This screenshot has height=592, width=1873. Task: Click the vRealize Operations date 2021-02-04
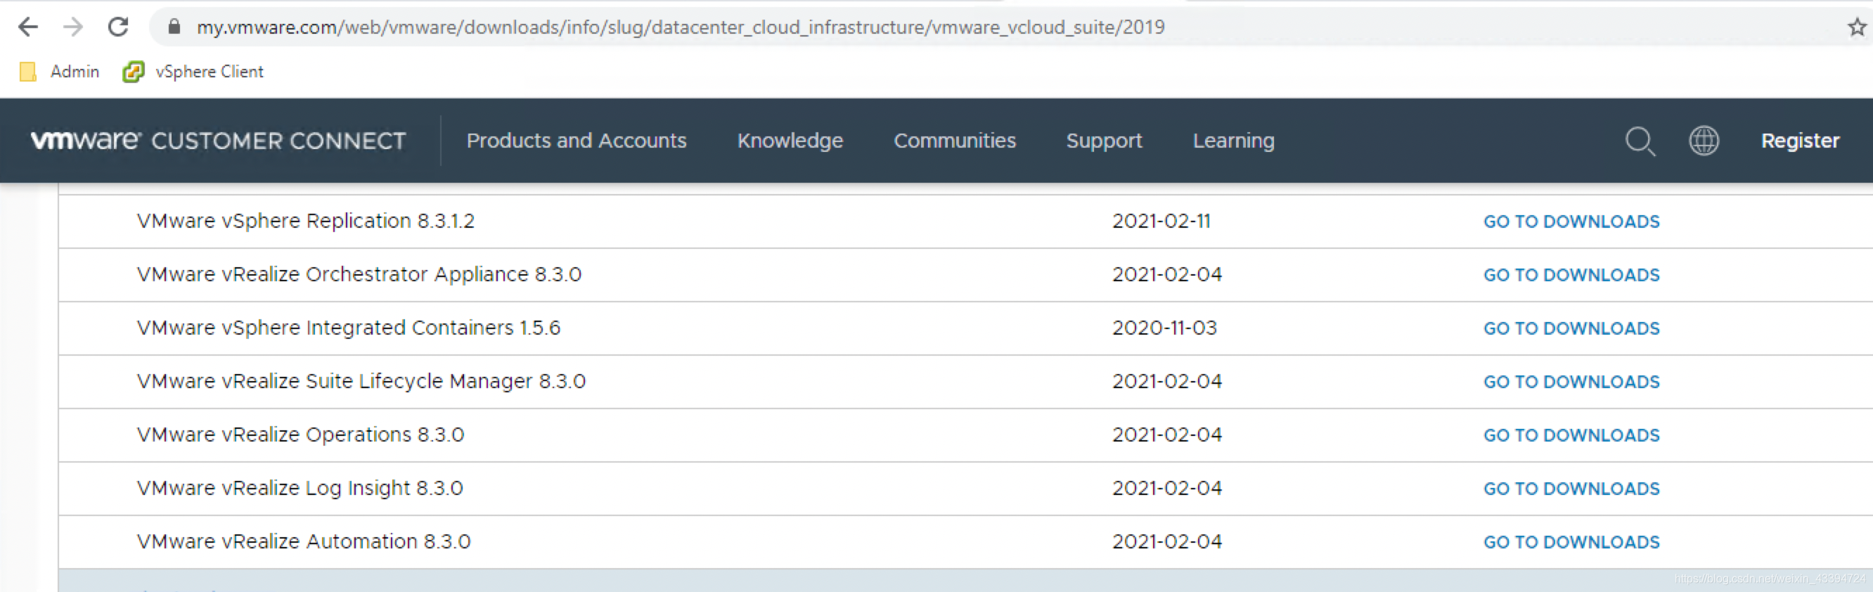tap(1167, 435)
